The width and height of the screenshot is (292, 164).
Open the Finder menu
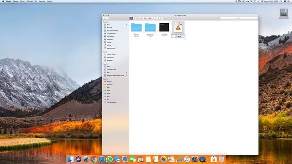(x=9, y=1)
